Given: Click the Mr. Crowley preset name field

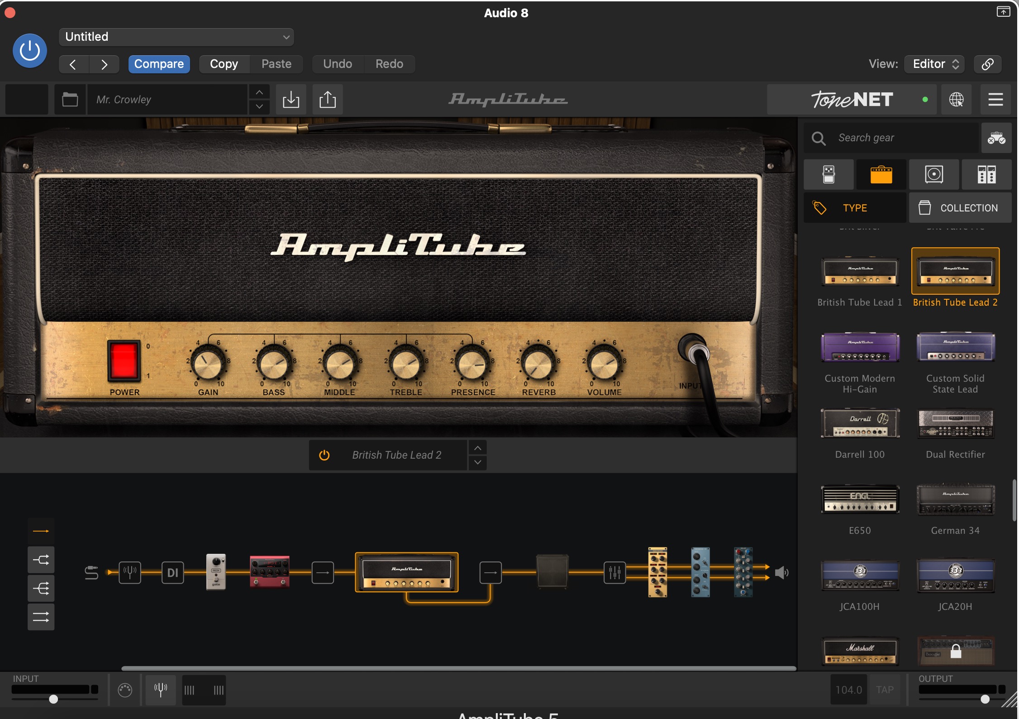Looking at the screenshot, I should point(167,99).
